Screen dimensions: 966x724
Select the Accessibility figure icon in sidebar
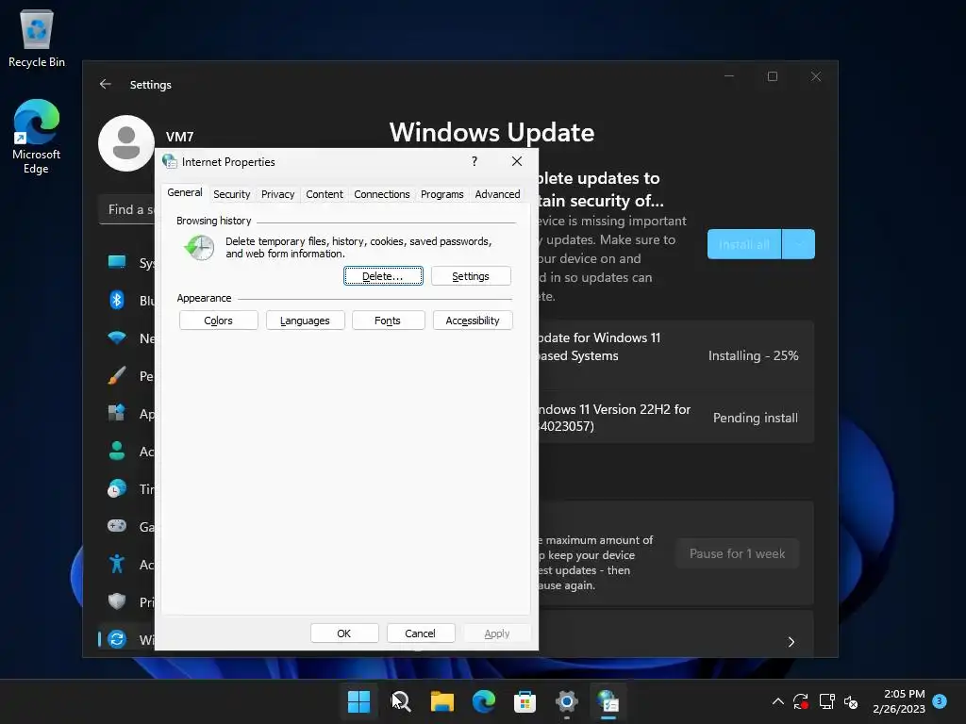click(117, 564)
